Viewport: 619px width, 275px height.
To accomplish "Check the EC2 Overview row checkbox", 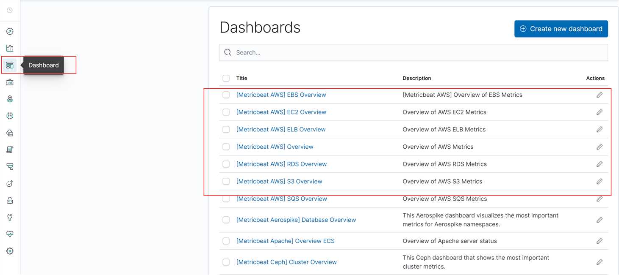I will coord(226,112).
